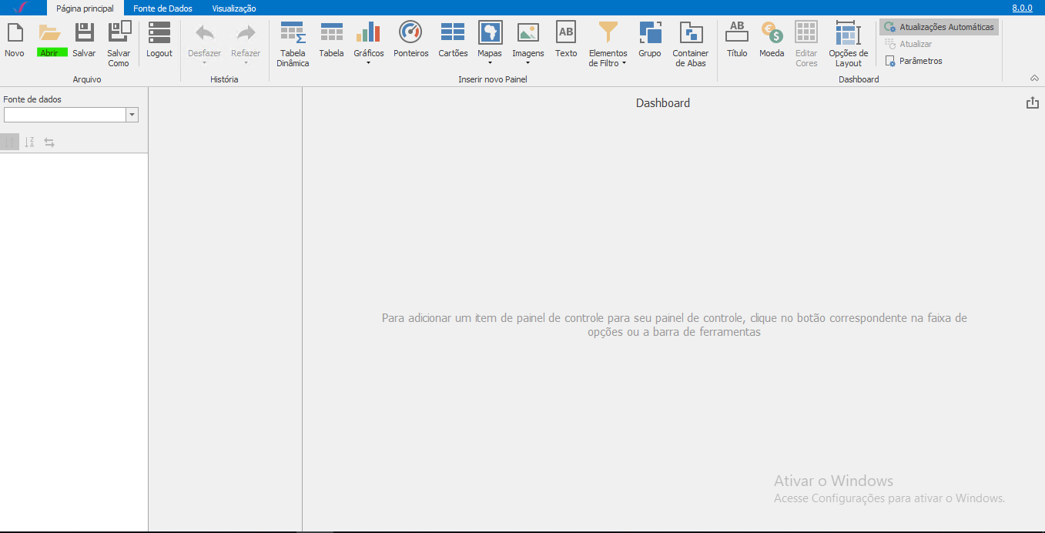This screenshot has height=533, width=1045.
Task: Insert a Tabela Dinâmica panel
Action: 293,44
